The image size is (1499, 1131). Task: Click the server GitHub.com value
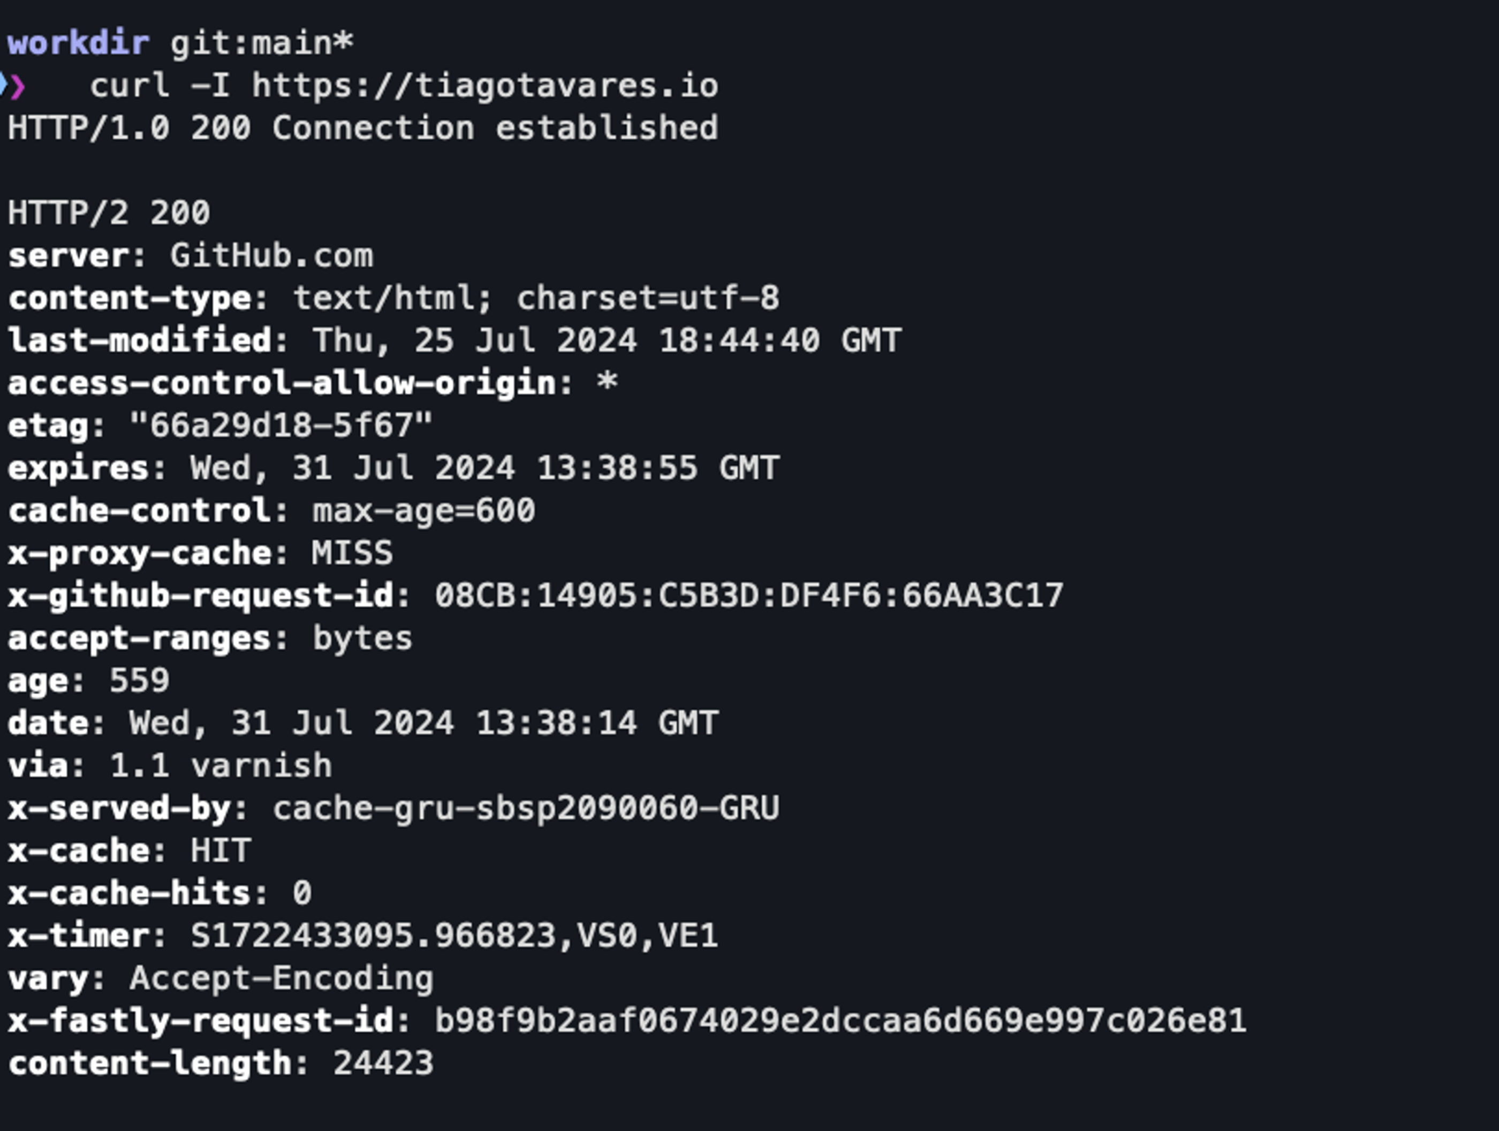[272, 256]
